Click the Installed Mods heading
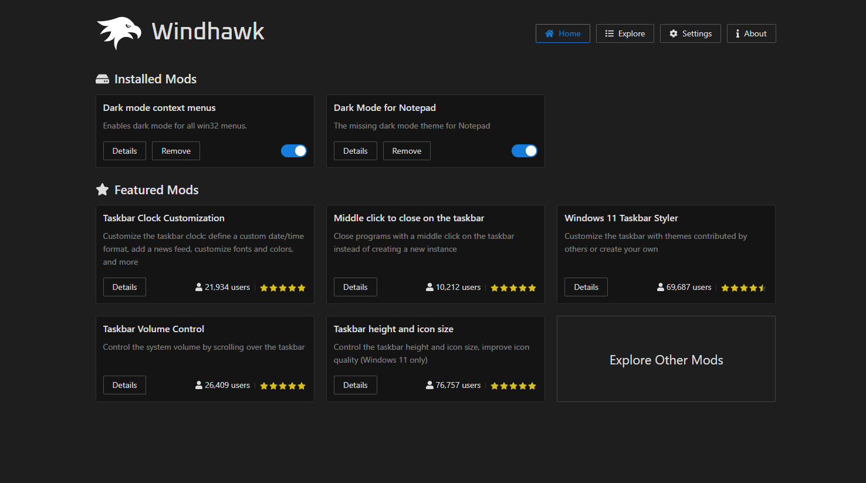The width and height of the screenshot is (866, 483). point(155,79)
